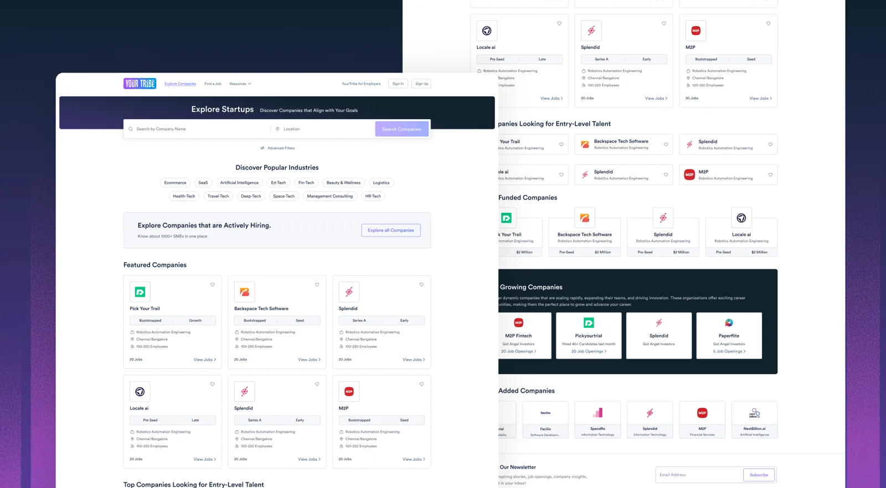Expand Advanced Filters below the search bar
The image size is (886, 488).
click(x=277, y=148)
